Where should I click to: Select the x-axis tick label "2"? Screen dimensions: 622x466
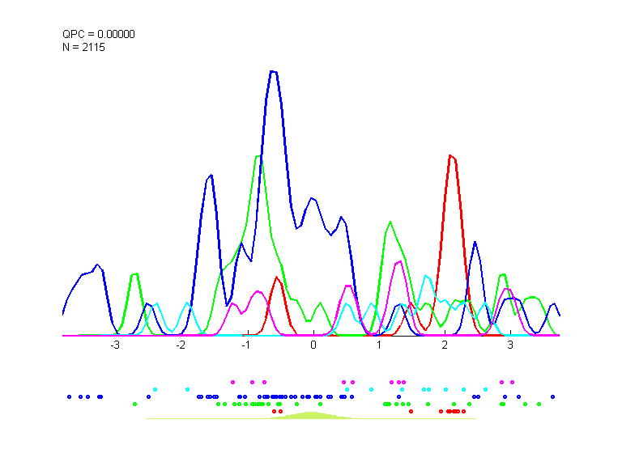tap(445, 345)
